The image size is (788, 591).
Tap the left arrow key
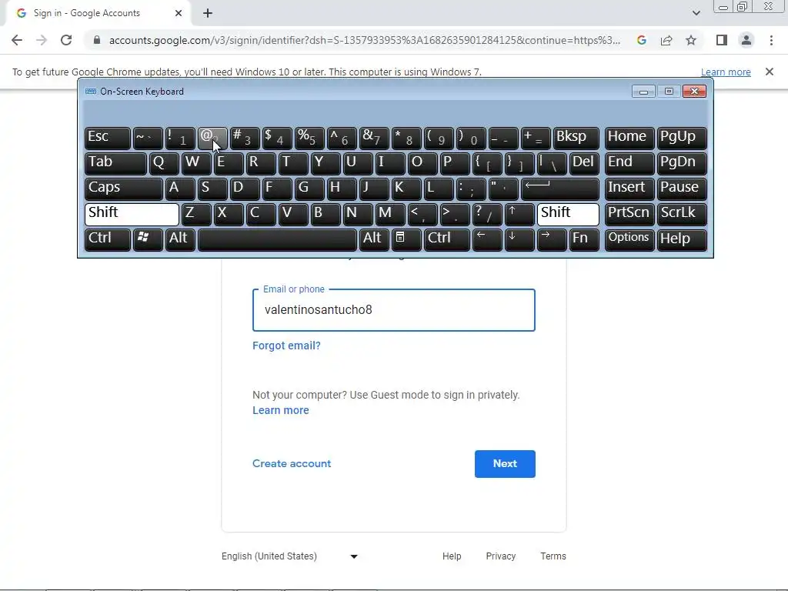[487, 240]
